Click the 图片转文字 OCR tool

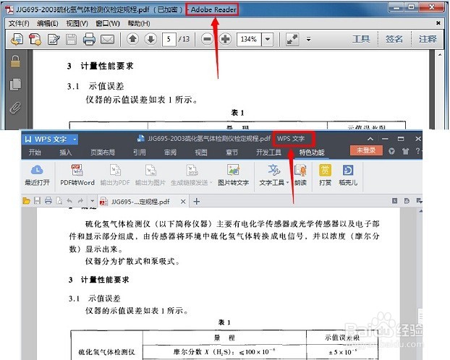[233, 175]
